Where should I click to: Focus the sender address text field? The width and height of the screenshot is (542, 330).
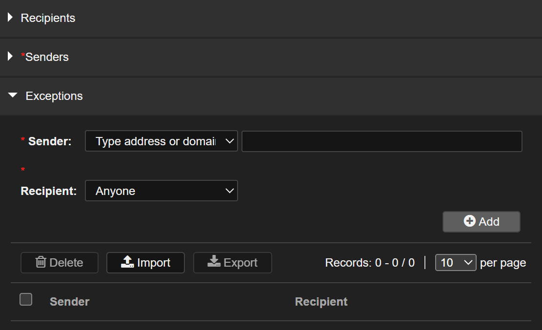381,141
